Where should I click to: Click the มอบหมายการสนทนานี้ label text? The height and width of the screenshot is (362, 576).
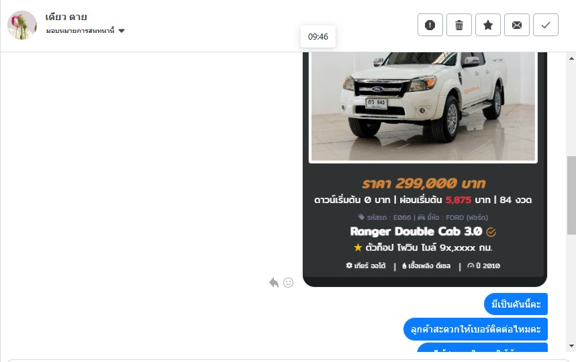(80, 30)
